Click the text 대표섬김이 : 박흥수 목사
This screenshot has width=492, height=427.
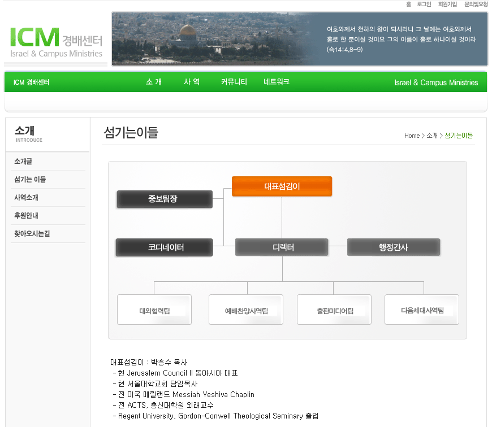pyautogui.click(x=149, y=363)
